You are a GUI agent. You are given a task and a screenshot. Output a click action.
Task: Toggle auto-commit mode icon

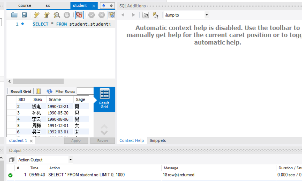tap(111, 15)
